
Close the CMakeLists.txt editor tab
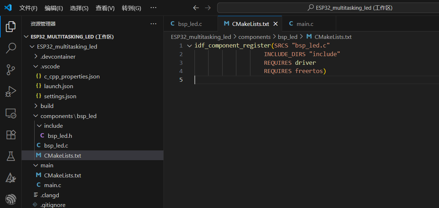coord(276,24)
